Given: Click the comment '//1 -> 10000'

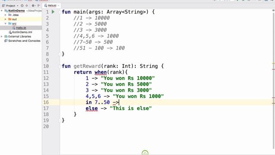Looking at the screenshot, I should coord(92,18).
